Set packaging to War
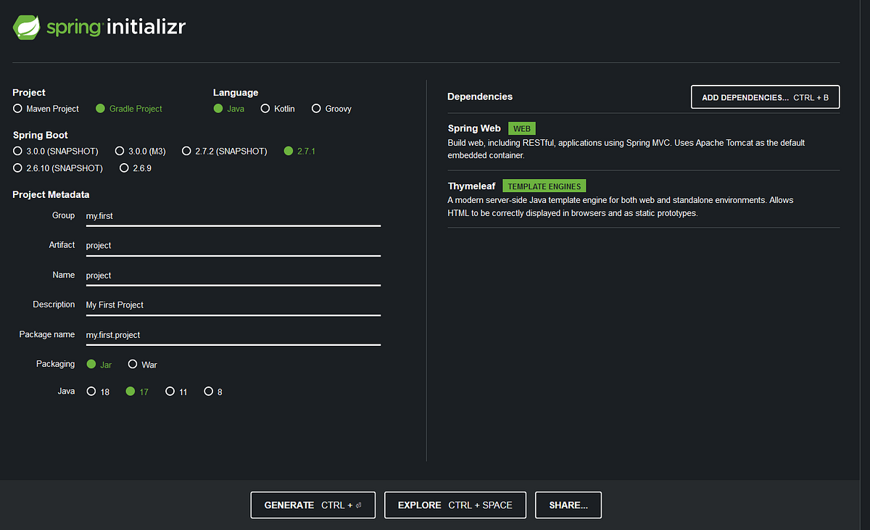This screenshot has height=530, width=870. (x=133, y=365)
